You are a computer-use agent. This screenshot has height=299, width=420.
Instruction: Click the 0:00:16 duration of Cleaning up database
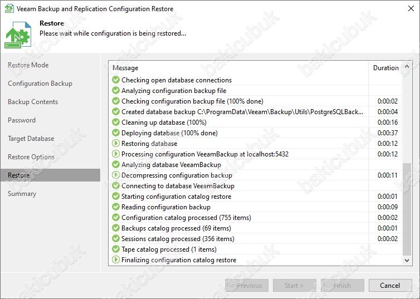coord(388,122)
